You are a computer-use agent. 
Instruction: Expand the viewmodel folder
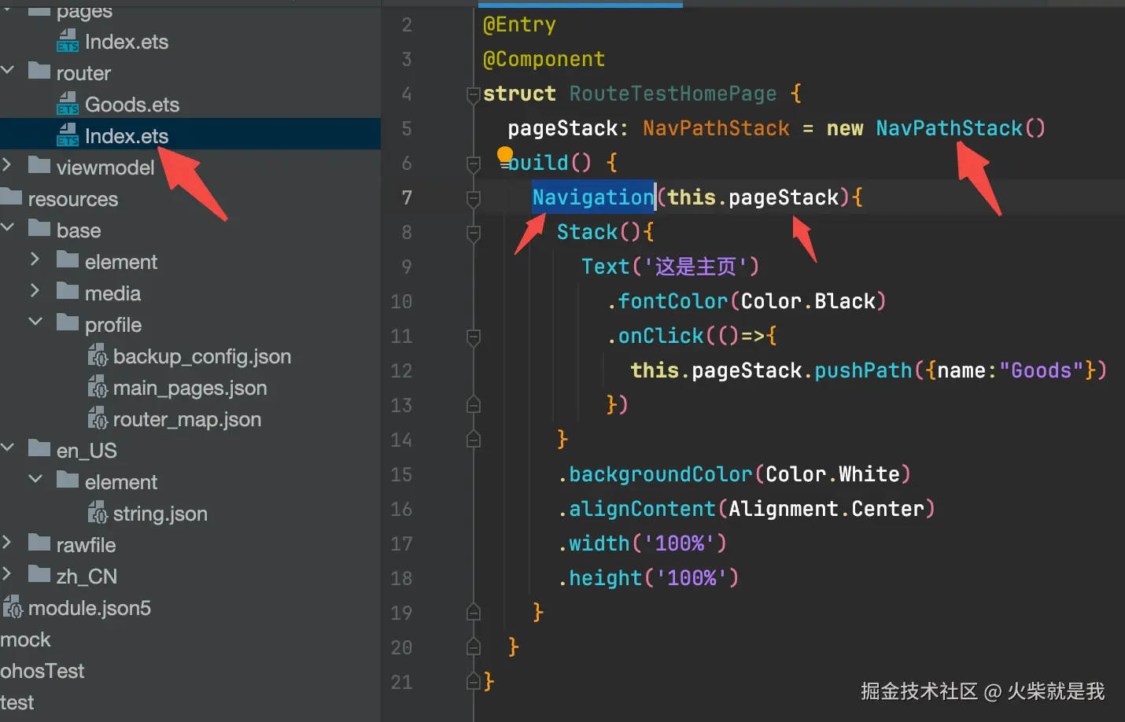point(7,164)
